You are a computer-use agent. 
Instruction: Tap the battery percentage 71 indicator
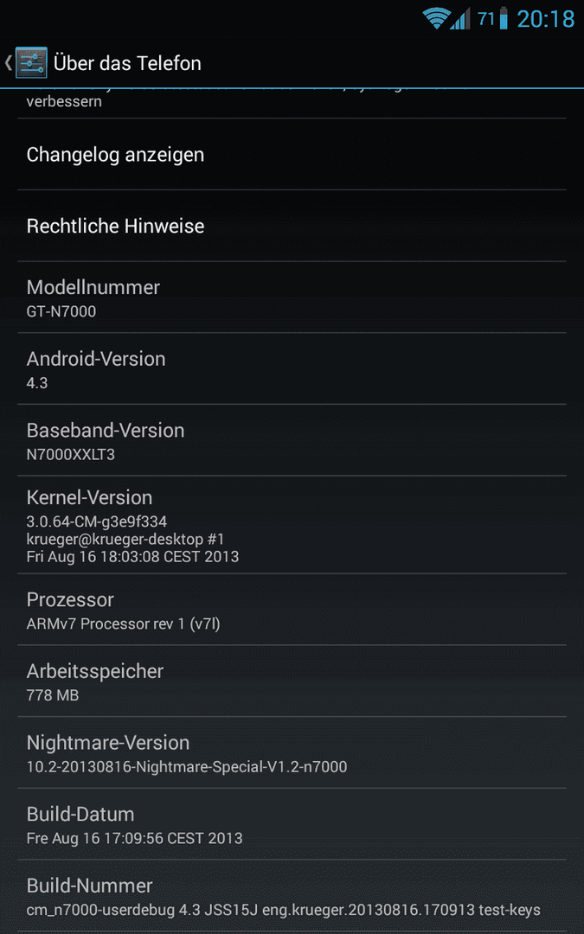click(x=486, y=18)
